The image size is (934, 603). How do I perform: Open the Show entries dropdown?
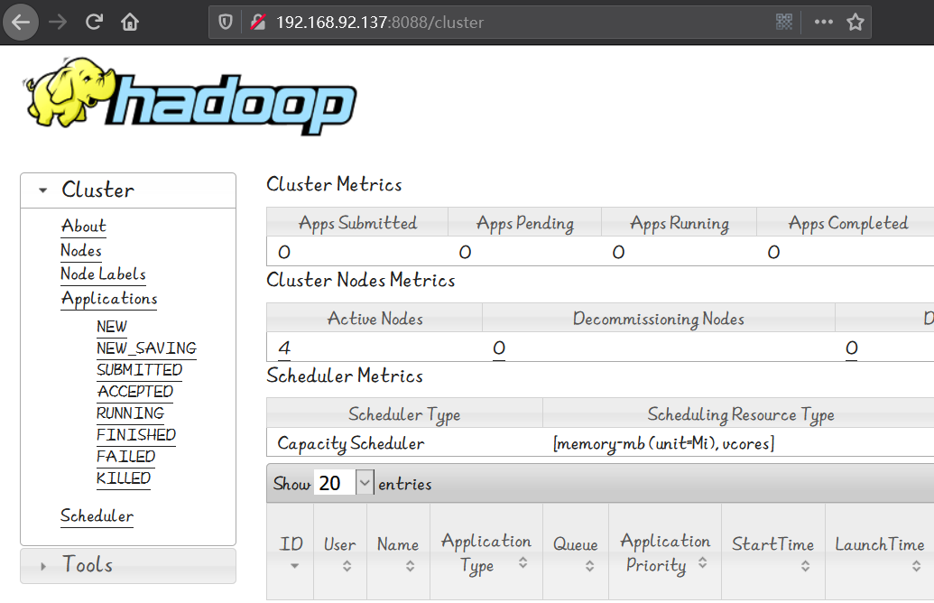coord(343,483)
